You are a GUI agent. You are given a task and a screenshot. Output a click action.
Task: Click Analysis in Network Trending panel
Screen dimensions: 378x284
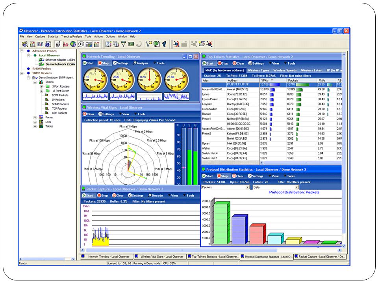tap(141, 63)
